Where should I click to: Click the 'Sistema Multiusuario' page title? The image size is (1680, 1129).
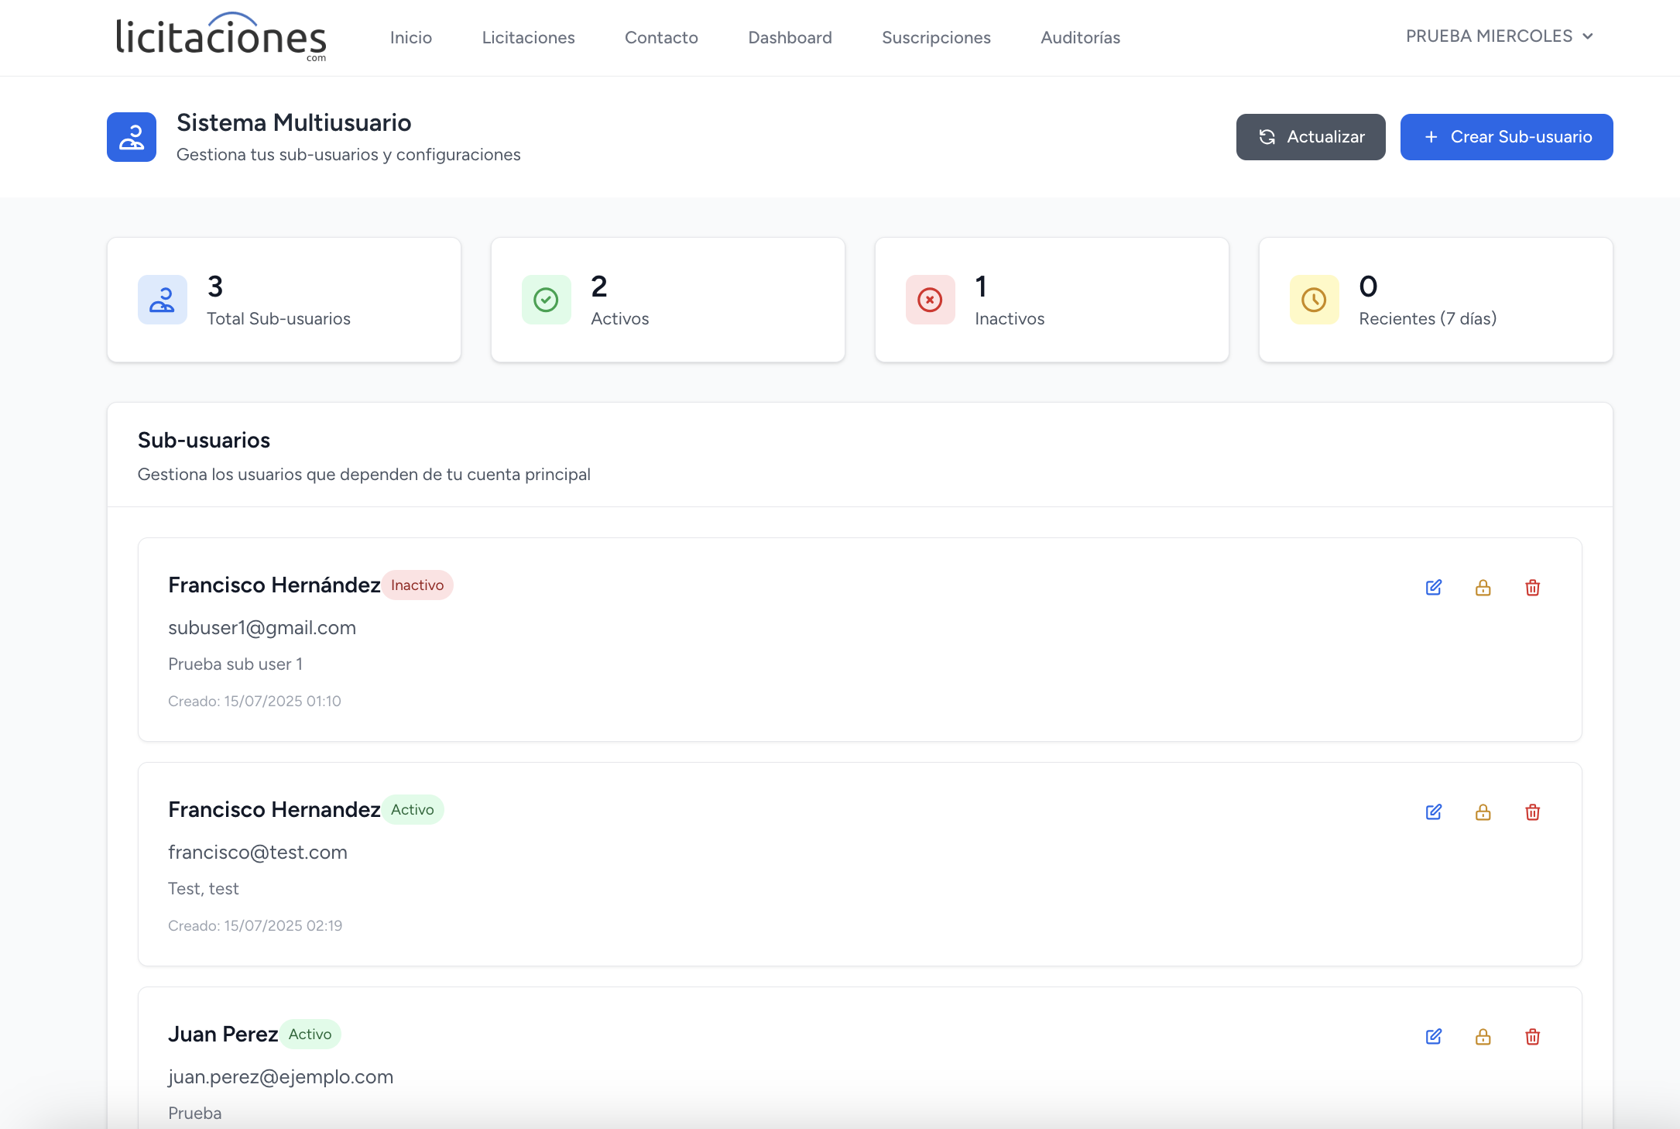click(x=293, y=123)
